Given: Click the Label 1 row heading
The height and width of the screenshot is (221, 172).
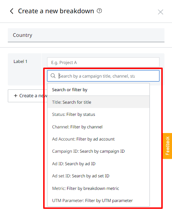Looking at the screenshot, I should click(x=20, y=62).
